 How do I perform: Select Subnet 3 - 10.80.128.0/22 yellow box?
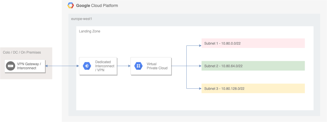click(253, 88)
